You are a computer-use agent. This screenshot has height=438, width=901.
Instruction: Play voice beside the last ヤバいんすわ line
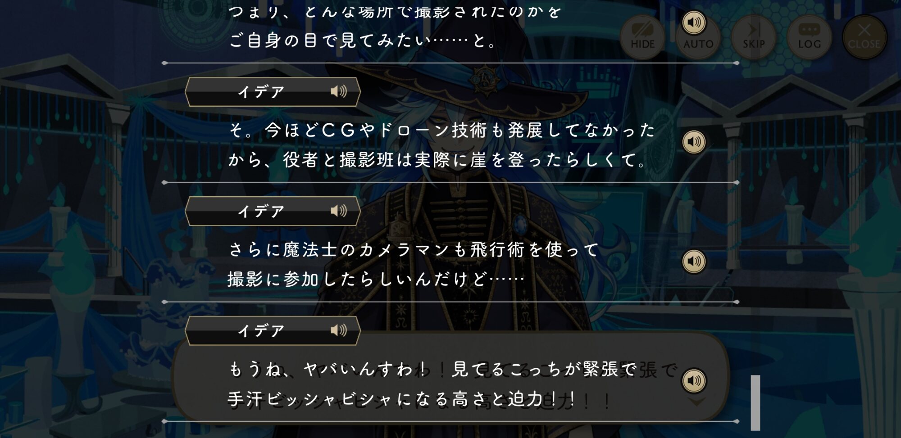694,381
